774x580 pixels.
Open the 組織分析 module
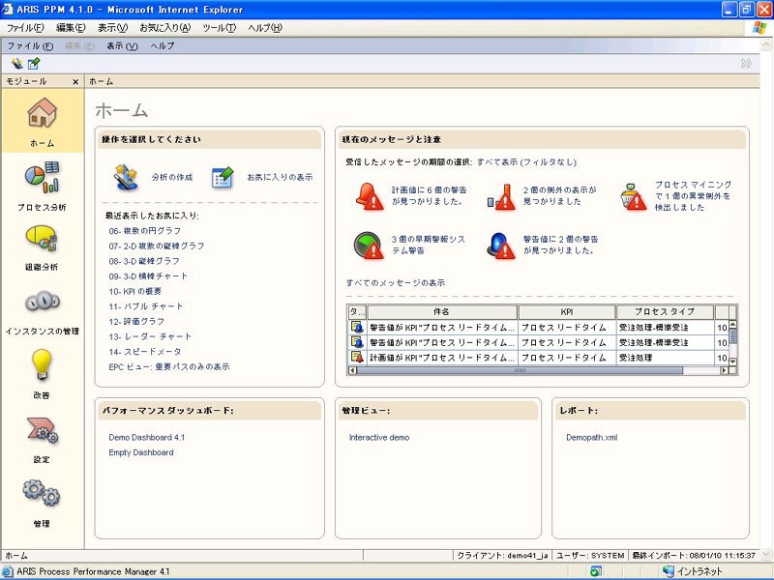[42, 239]
